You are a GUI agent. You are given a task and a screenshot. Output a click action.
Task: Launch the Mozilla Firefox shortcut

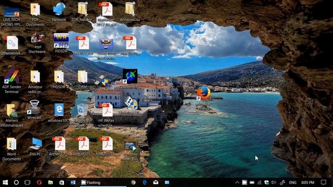(x=203, y=98)
